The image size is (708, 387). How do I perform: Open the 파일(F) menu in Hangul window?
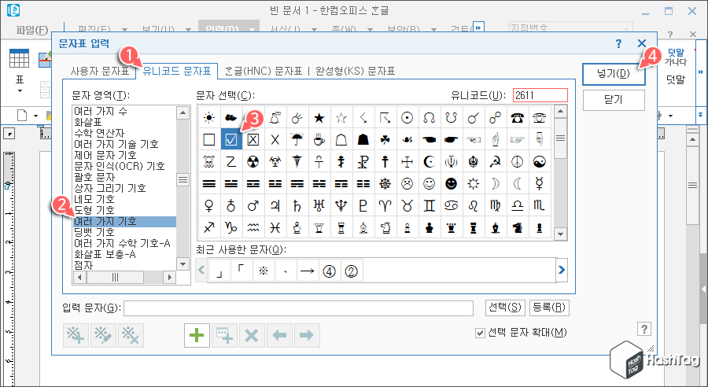click(x=32, y=30)
